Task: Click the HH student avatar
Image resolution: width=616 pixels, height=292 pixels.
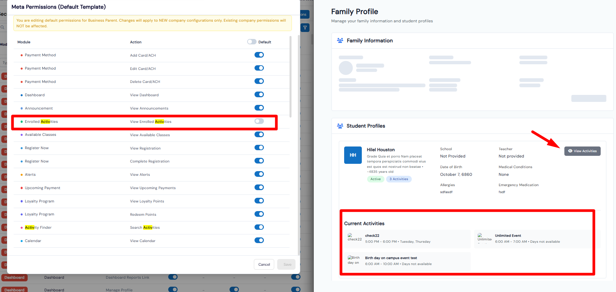Action: [353, 155]
